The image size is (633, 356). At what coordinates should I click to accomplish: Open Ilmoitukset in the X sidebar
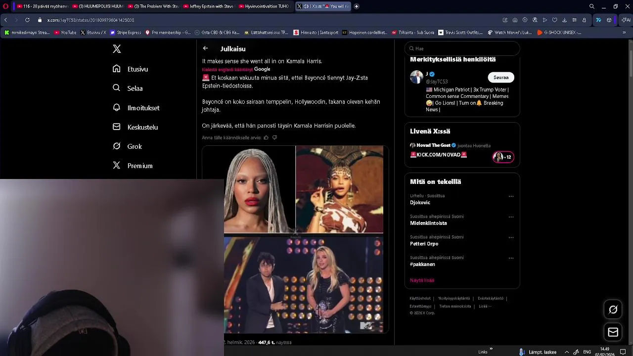pyautogui.click(x=136, y=108)
